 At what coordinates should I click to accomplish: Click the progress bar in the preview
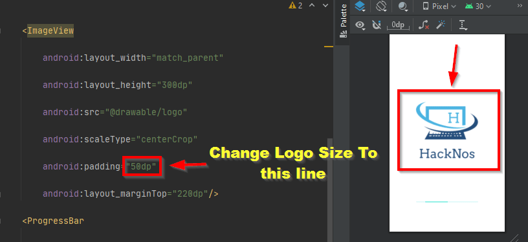447,202
